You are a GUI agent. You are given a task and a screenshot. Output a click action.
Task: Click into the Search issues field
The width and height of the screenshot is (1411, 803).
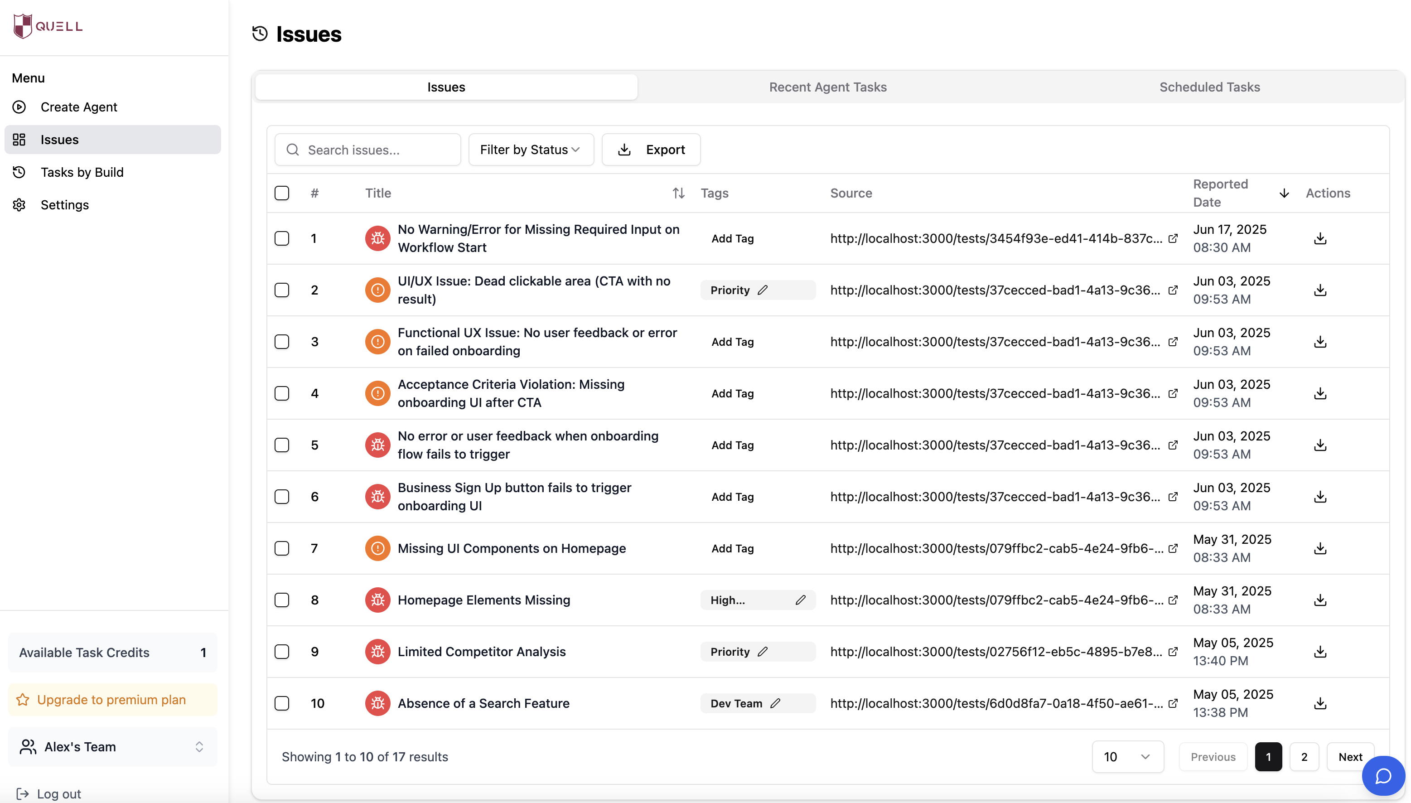368,150
